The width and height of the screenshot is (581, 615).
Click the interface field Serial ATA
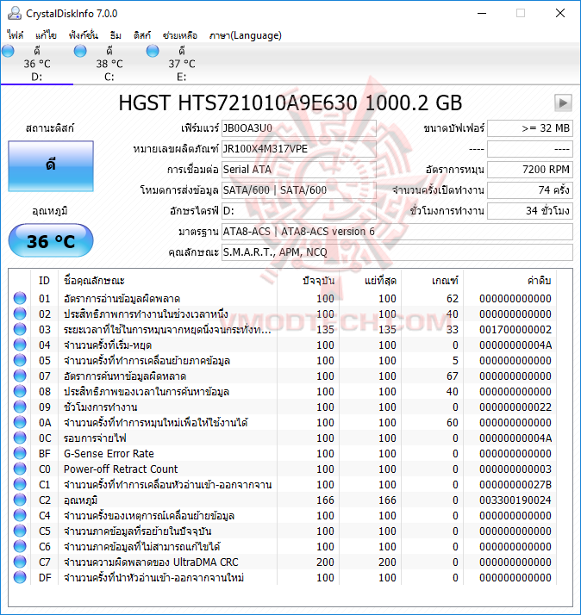click(x=299, y=170)
